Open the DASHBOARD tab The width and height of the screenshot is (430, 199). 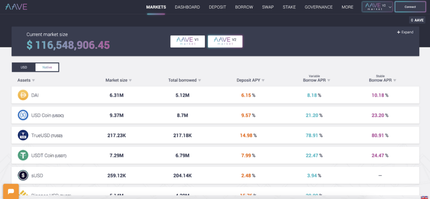[x=187, y=7]
